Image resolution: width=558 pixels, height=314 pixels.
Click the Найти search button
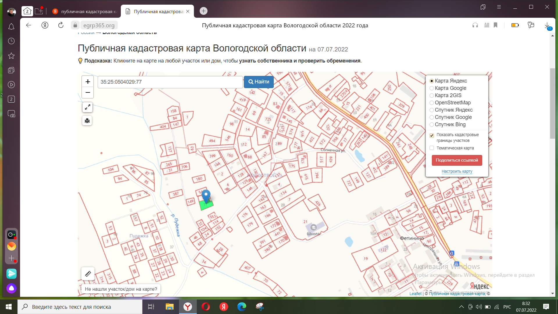tap(259, 82)
